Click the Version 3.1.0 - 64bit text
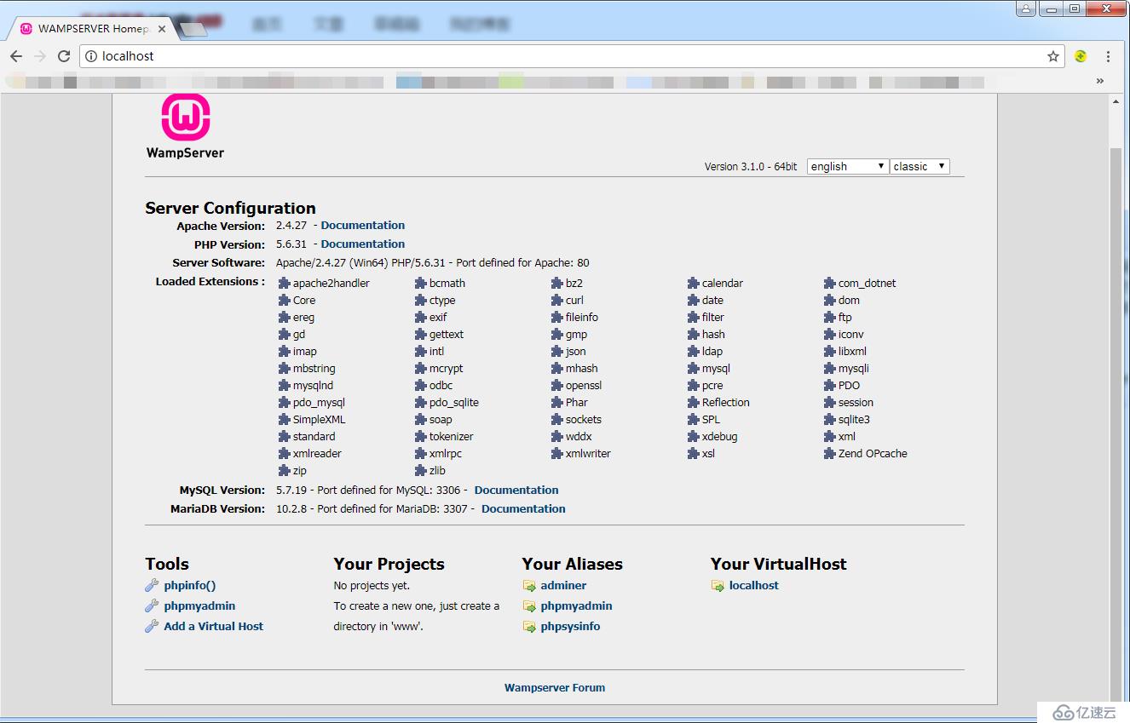The width and height of the screenshot is (1130, 723). 751,167
